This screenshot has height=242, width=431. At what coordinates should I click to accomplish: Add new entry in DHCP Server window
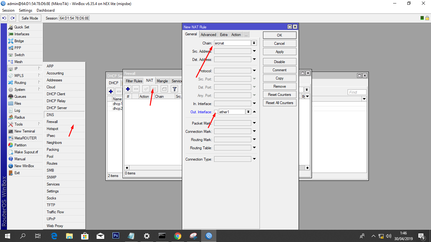(111, 91)
